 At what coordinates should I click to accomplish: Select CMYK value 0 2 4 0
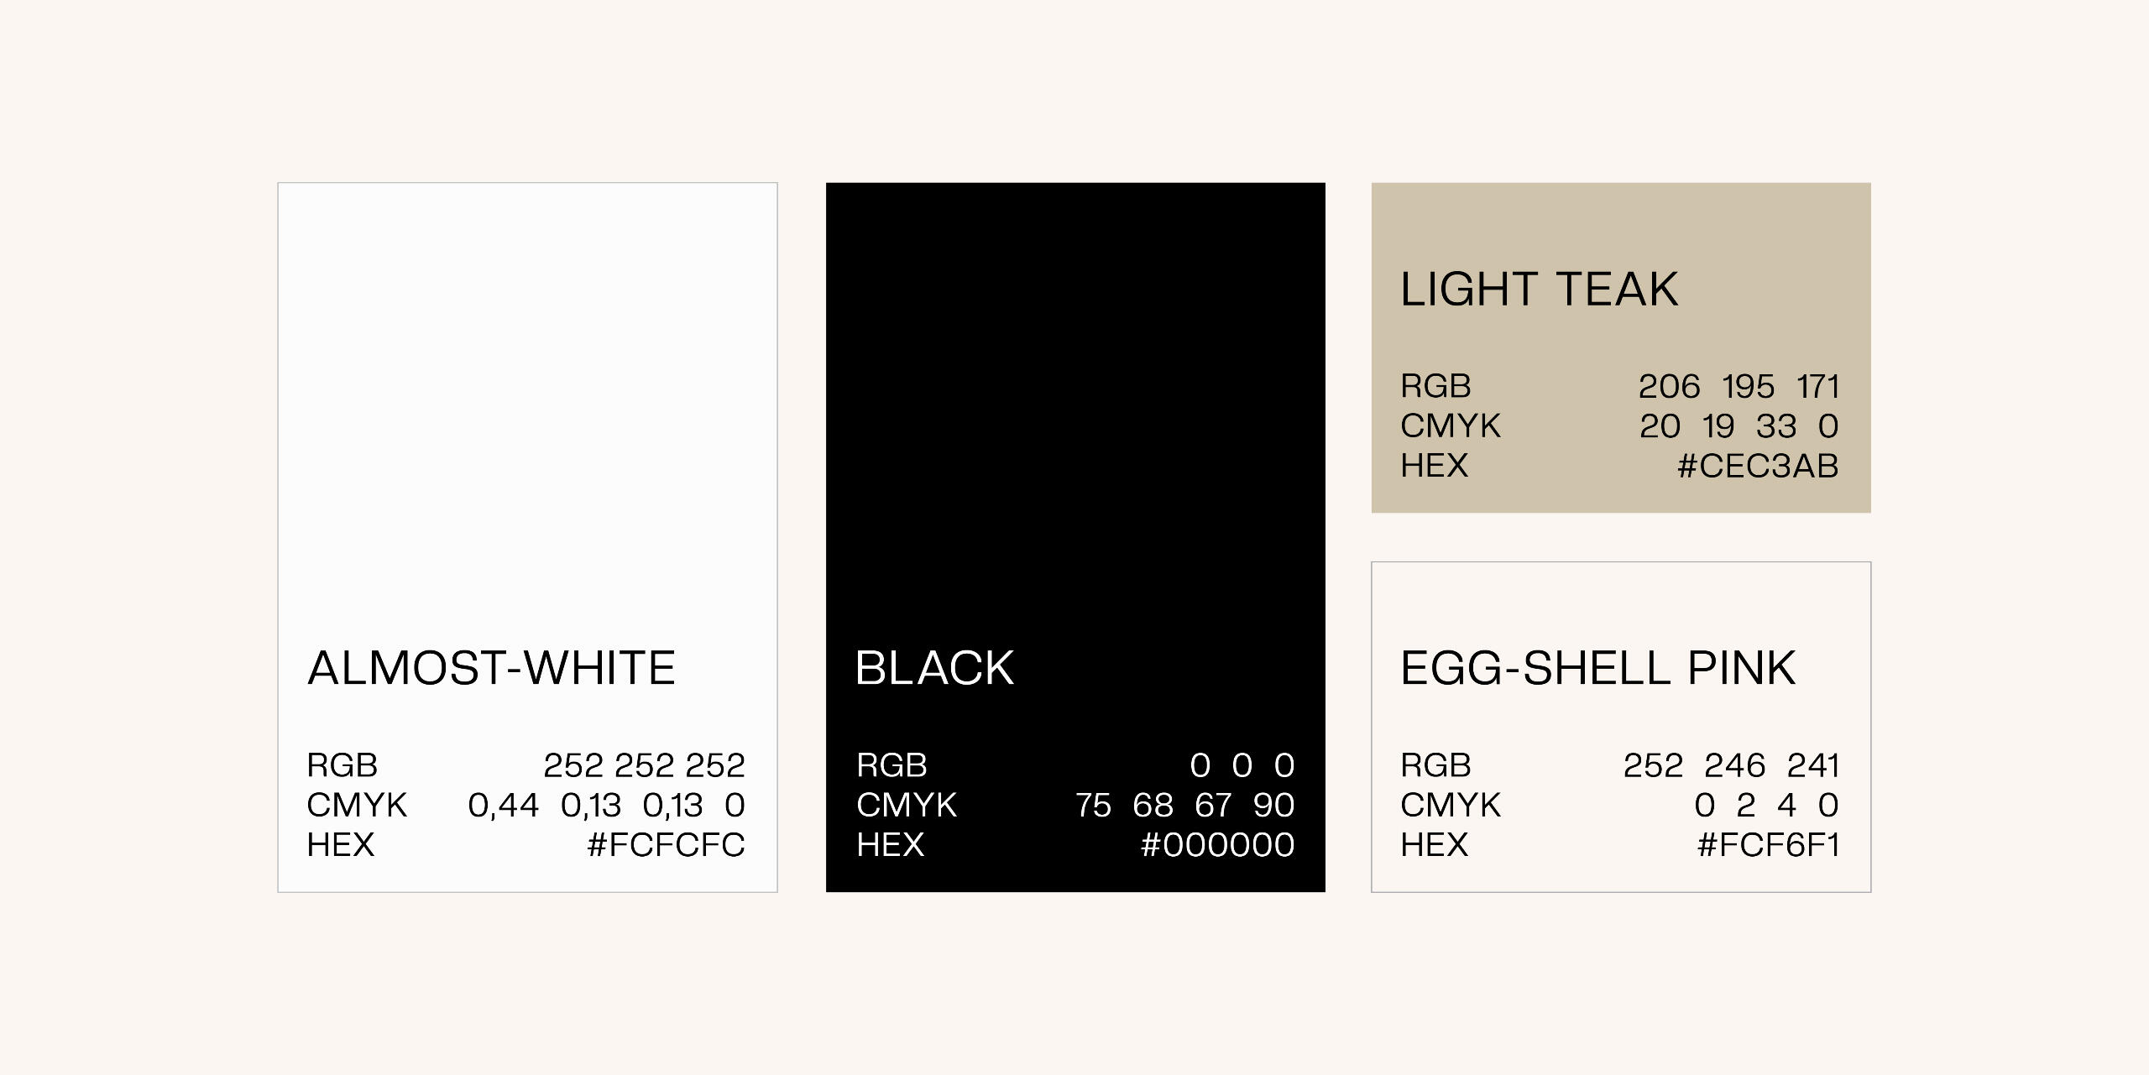coord(1766,806)
